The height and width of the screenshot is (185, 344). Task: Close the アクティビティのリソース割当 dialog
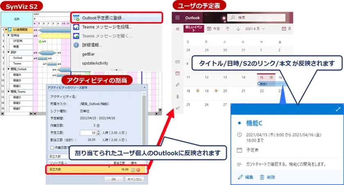click(144, 87)
